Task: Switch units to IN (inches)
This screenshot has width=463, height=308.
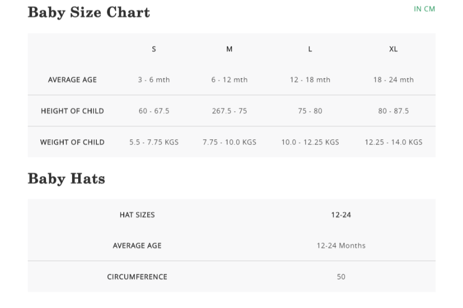Action: tap(417, 9)
